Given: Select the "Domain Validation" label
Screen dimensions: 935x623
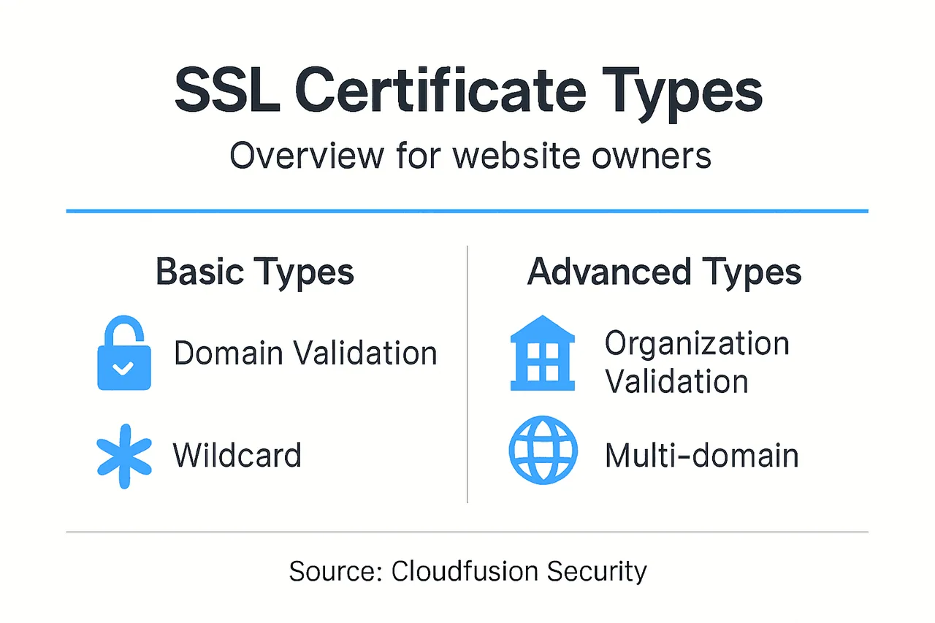Looking at the screenshot, I should pos(305,353).
